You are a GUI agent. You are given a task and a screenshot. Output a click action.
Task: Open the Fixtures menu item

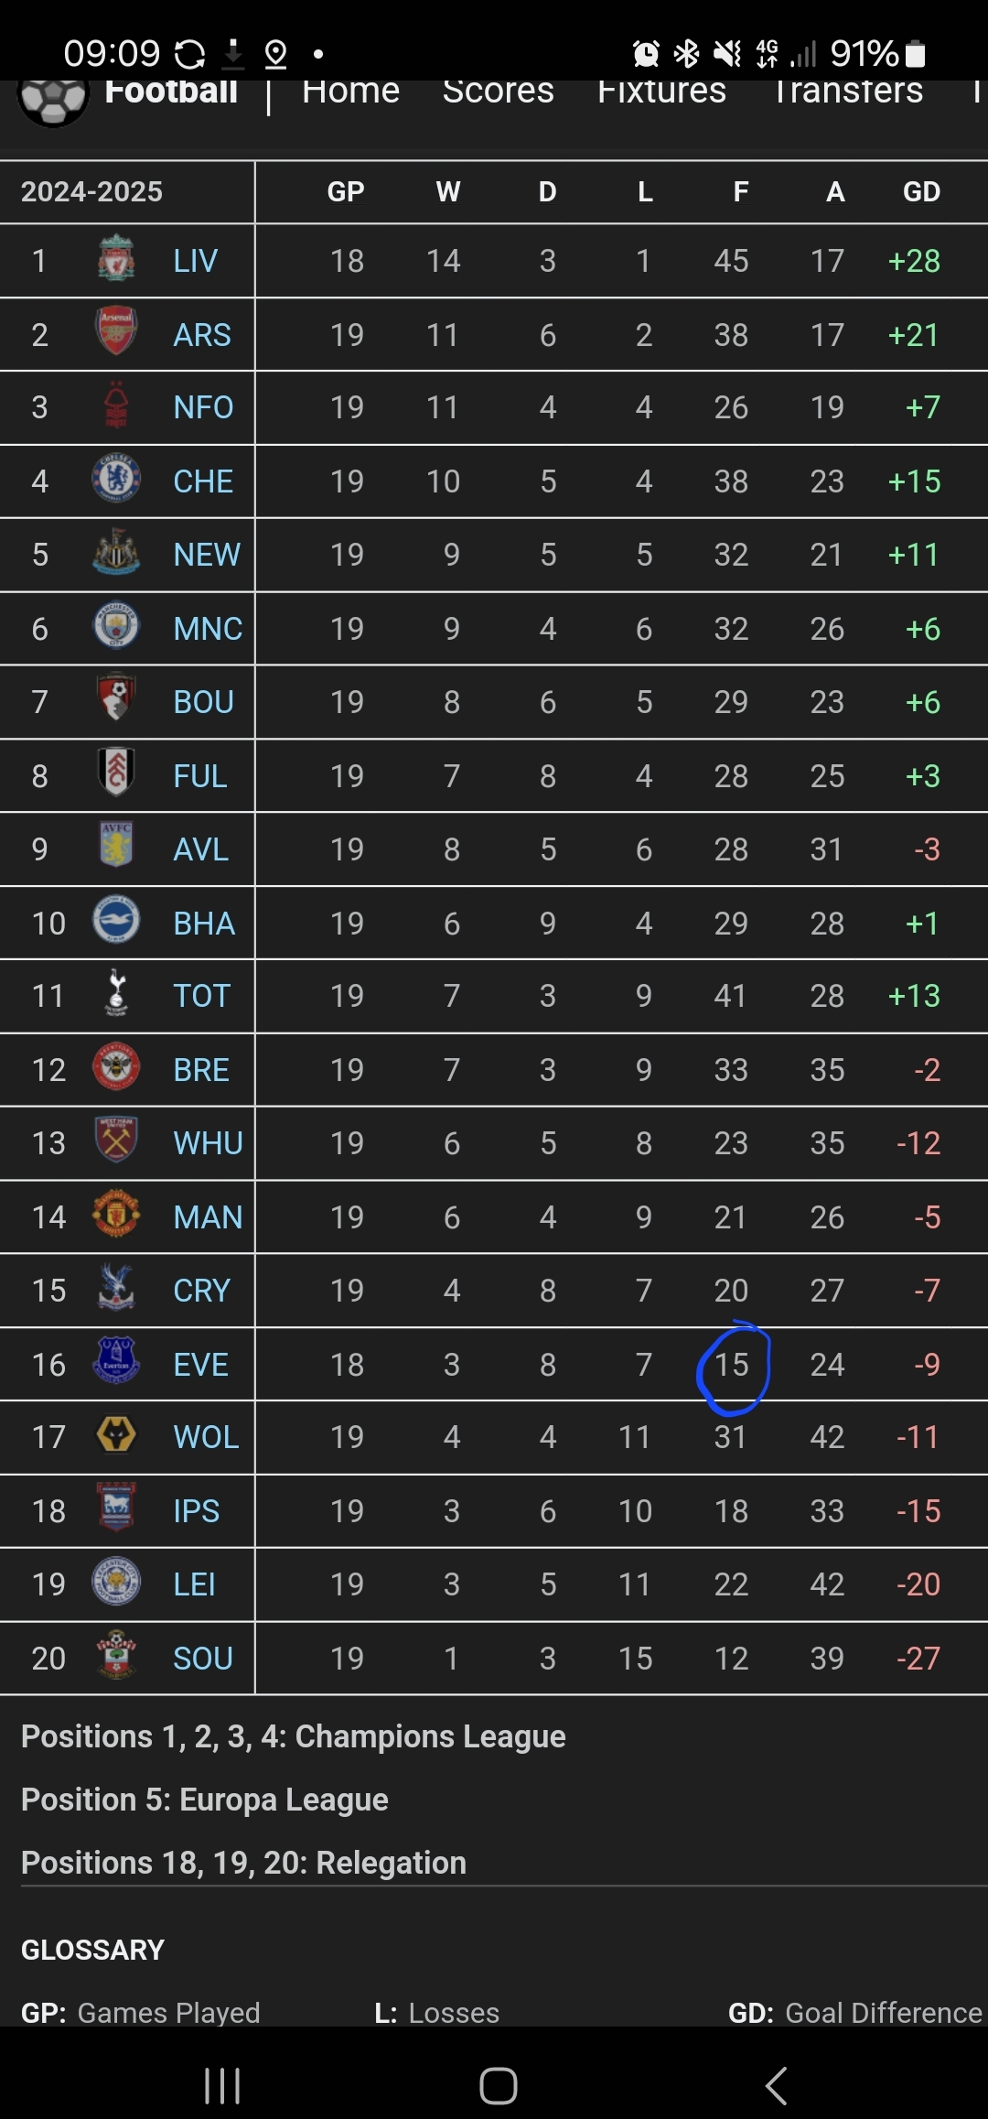661,92
